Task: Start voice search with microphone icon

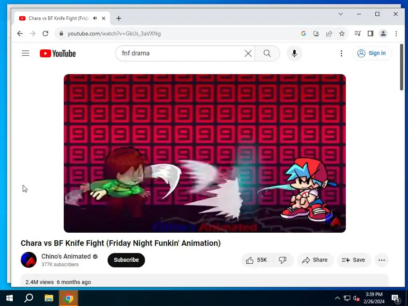Action: (x=294, y=53)
